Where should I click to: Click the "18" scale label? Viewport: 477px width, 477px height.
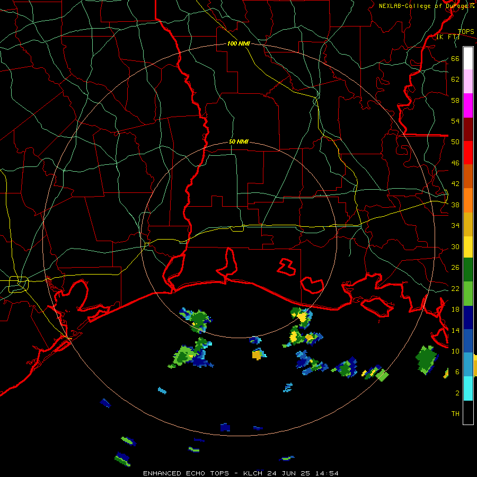click(x=455, y=310)
